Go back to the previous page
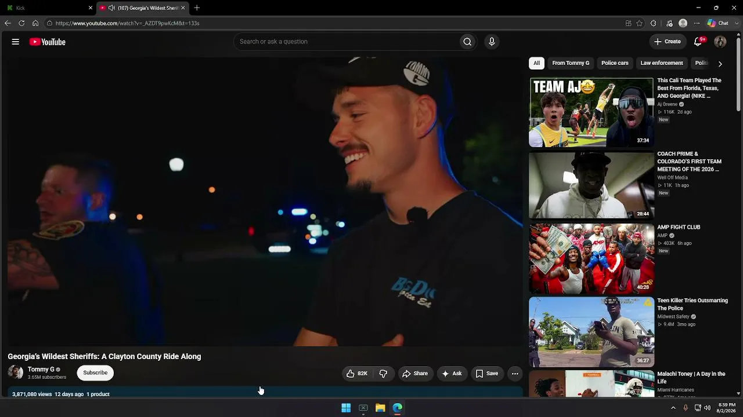743x417 pixels. coord(8,23)
